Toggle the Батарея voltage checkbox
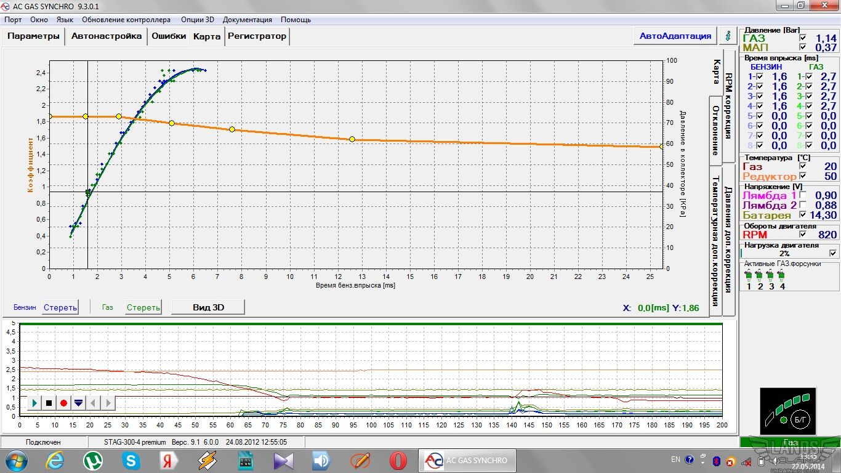 pos(803,215)
